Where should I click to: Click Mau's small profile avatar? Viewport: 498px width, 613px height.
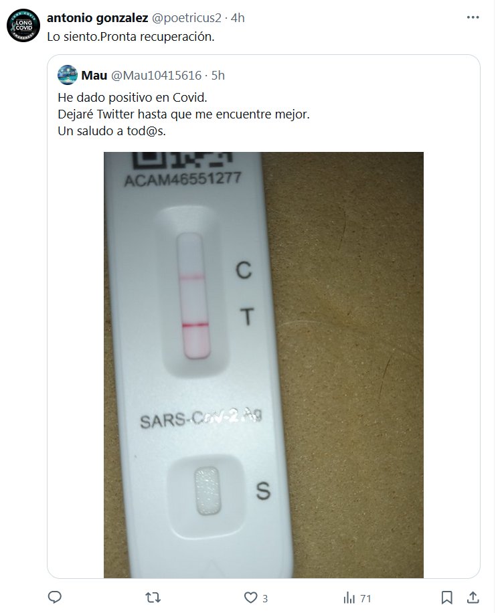click(67, 76)
